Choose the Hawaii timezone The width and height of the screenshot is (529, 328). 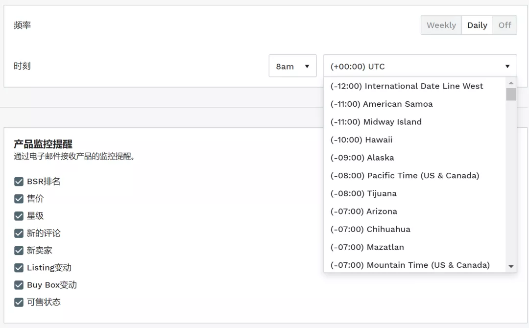tap(361, 140)
